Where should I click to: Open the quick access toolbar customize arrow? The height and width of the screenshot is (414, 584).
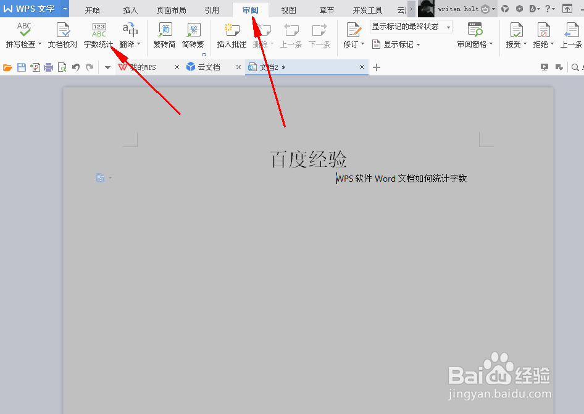pos(107,67)
